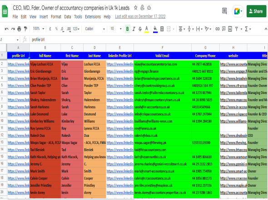
Task: Open the File menu
Action: tap(15, 17)
